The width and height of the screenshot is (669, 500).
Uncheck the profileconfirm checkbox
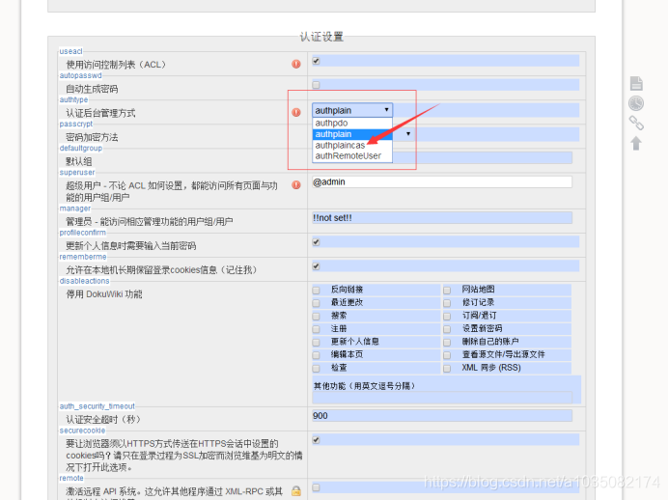(x=316, y=242)
